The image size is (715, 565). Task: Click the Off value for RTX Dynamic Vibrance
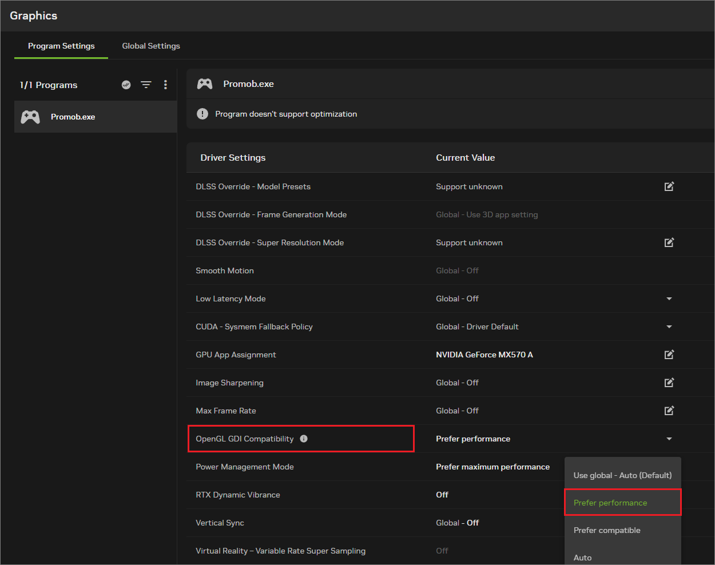[x=442, y=495]
